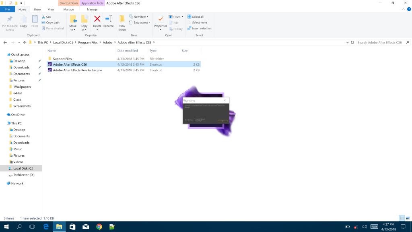Open Manage tab under Application Tools
The image size is (412, 232).
(x=92, y=9)
